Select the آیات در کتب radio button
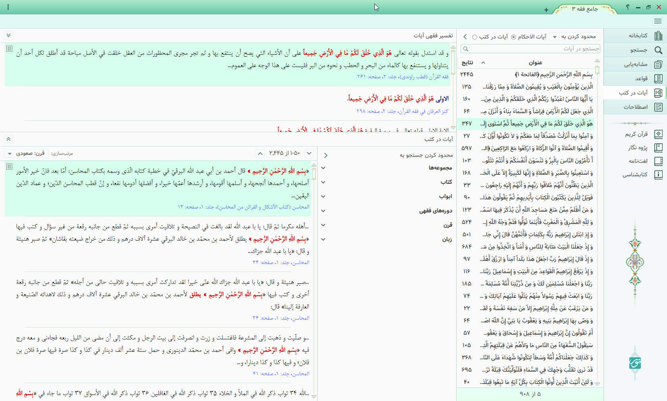The width and height of the screenshot is (667, 401). pos(474,37)
